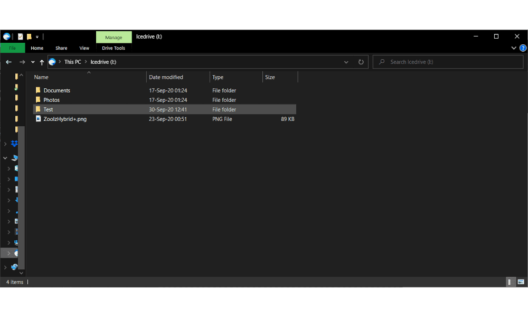Image resolution: width=528 pixels, height=317 pixels.
Task: Click This PC in the address breadcrumb
Action: point(73,62)
